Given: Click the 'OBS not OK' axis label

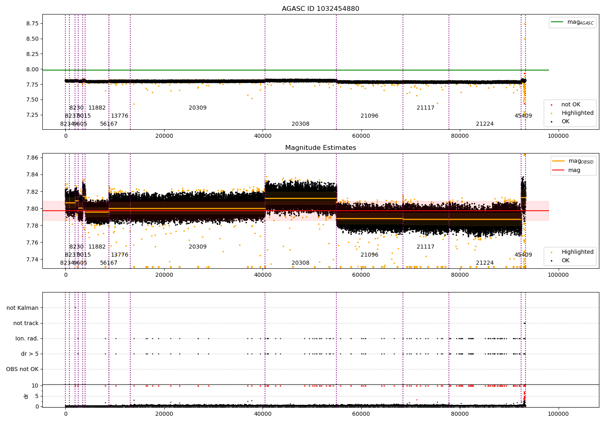Looking at the screenshot, I should coord(22,369).
